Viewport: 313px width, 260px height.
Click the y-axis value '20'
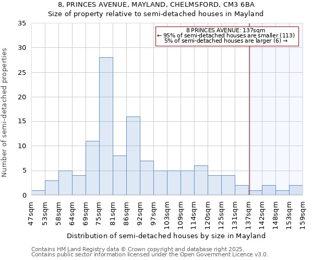22,97
